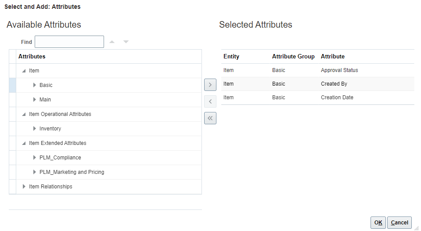Expand the Basic attribute group
421x231 pixels.
coord(35,85)
